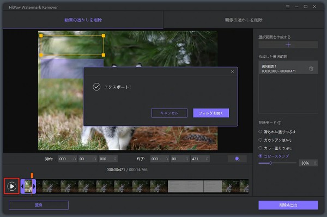Viewport: 327px width, 217px height.
Task: Click the orange playhead marker on timeline
Action: point(32,175)
